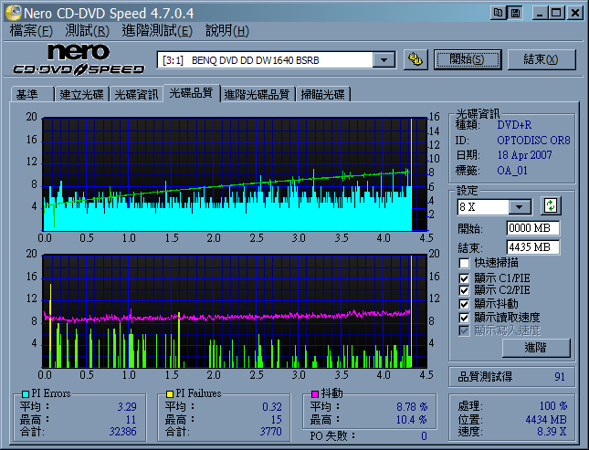Click the PI Errors total 32386
Viewport: 589px width, 450px height.
pos(123,431)
